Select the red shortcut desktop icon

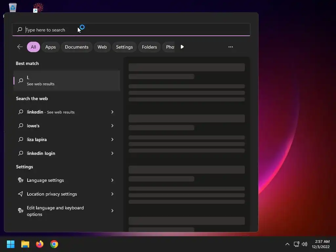click(38, 8)
